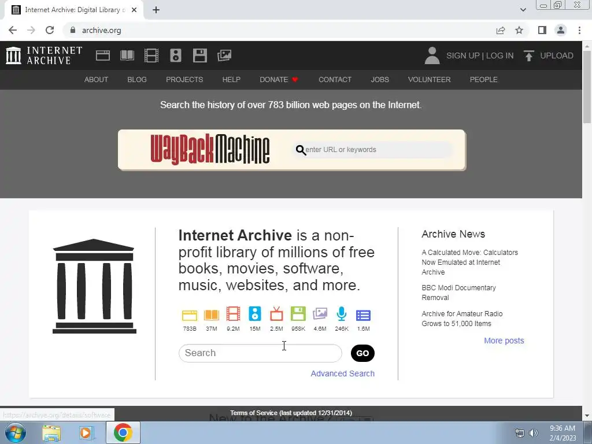Click the Chrome taskbar icon

123,432
